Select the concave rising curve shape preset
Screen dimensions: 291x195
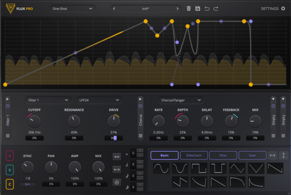tap(199, 182)
